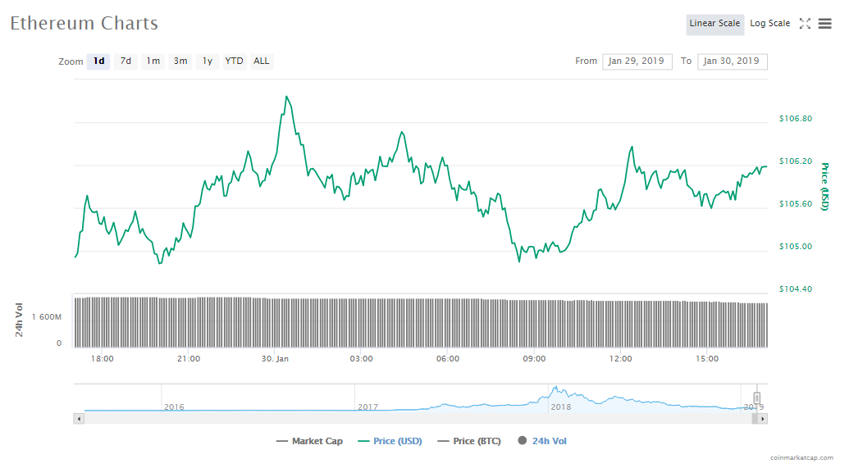Grab the navigator range handle near 2019
Viewport: 849px width, 468px height.
click(x=757, y=398)
